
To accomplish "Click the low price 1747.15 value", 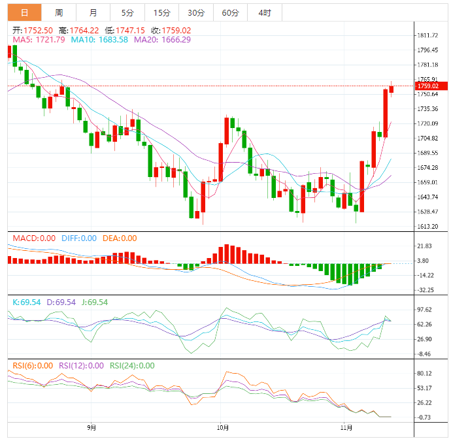I will (x=130, y=31).
